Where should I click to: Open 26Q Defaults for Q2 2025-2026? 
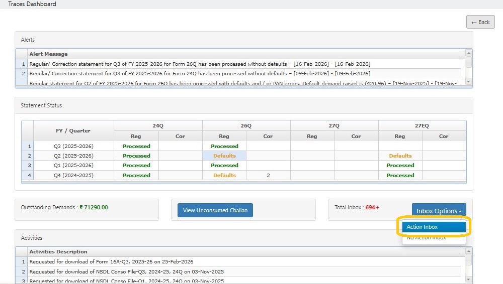224,156
